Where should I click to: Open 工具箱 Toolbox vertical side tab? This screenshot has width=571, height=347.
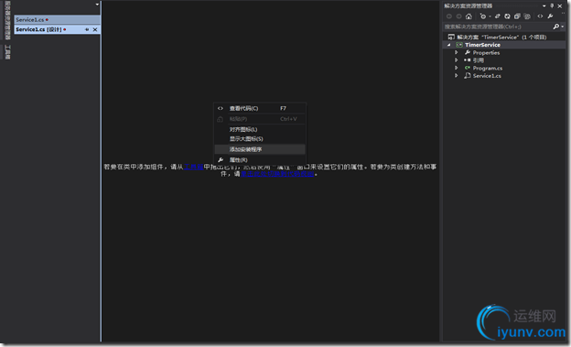[x=7, y=52]
